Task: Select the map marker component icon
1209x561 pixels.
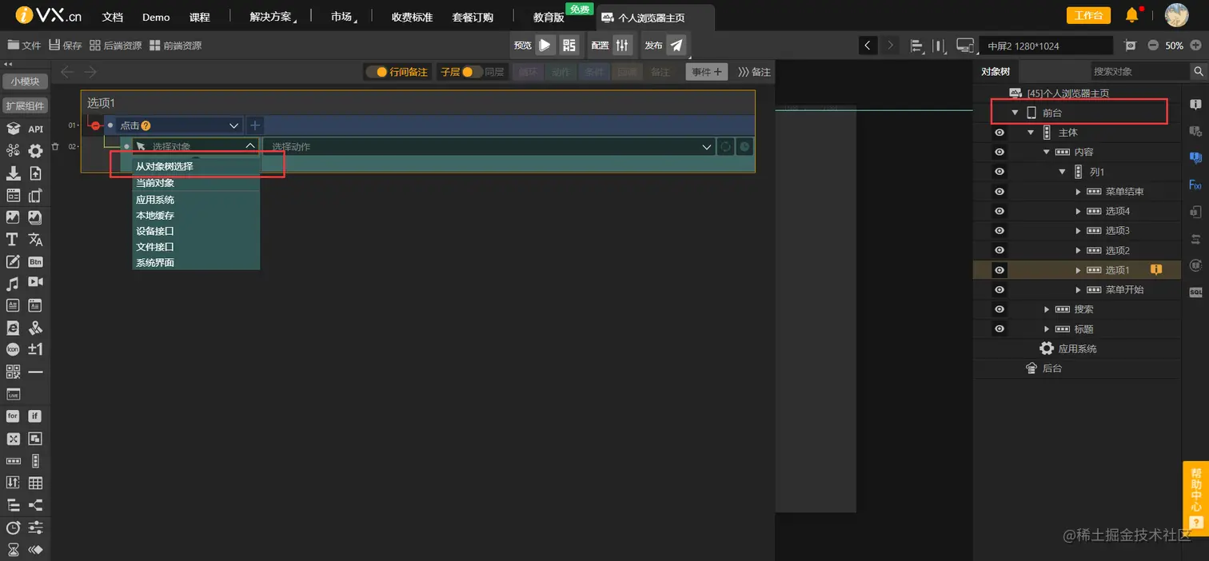Action: tap(35, 328)
